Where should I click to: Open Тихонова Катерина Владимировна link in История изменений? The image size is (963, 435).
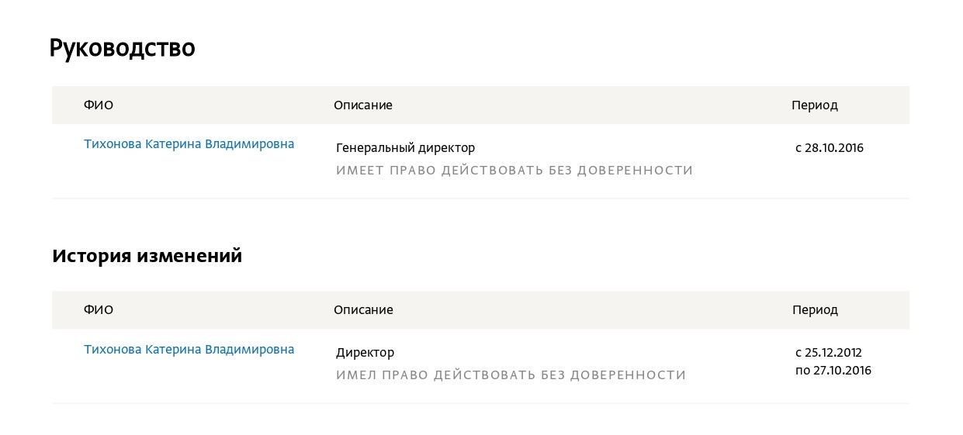tap(189, 350)
